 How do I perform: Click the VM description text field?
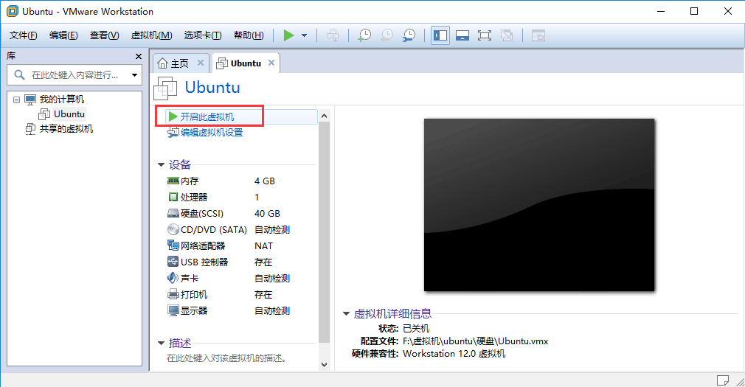pos(227,358)
